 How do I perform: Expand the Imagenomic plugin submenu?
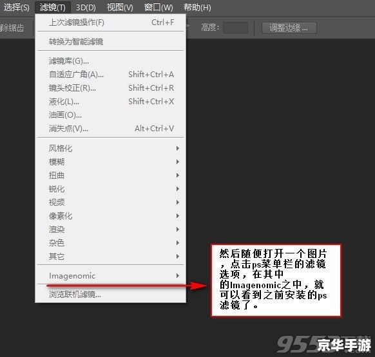(110, 276)
